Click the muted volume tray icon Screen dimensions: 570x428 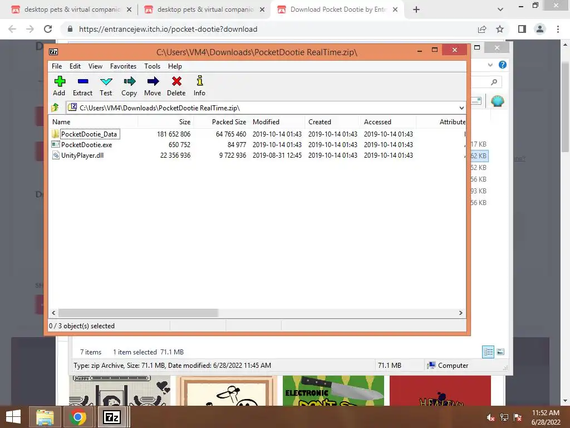[x=491, y=417]
